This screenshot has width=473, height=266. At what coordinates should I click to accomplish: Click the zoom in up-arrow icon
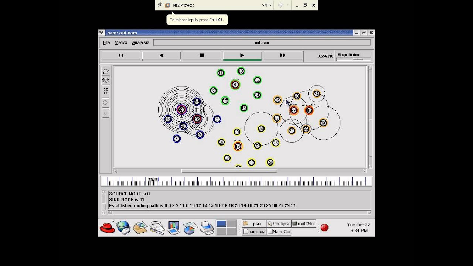tap(106, 72)
